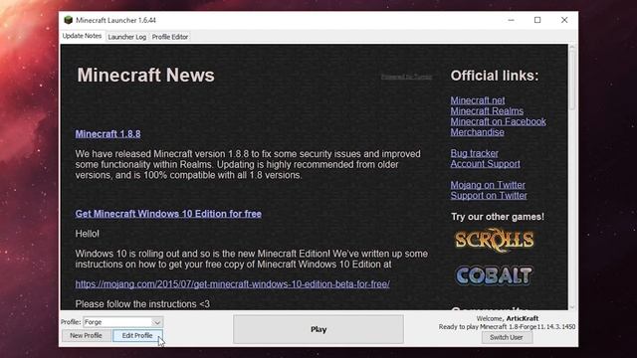Open the Merchandise link
The height and width of the screenshot is (358, 637).
pos(478,132)
